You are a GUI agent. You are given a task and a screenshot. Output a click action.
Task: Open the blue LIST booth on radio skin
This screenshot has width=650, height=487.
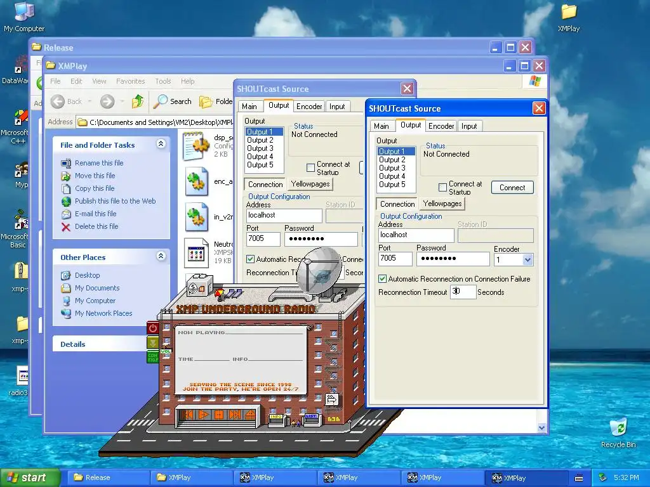click(311, 419)
